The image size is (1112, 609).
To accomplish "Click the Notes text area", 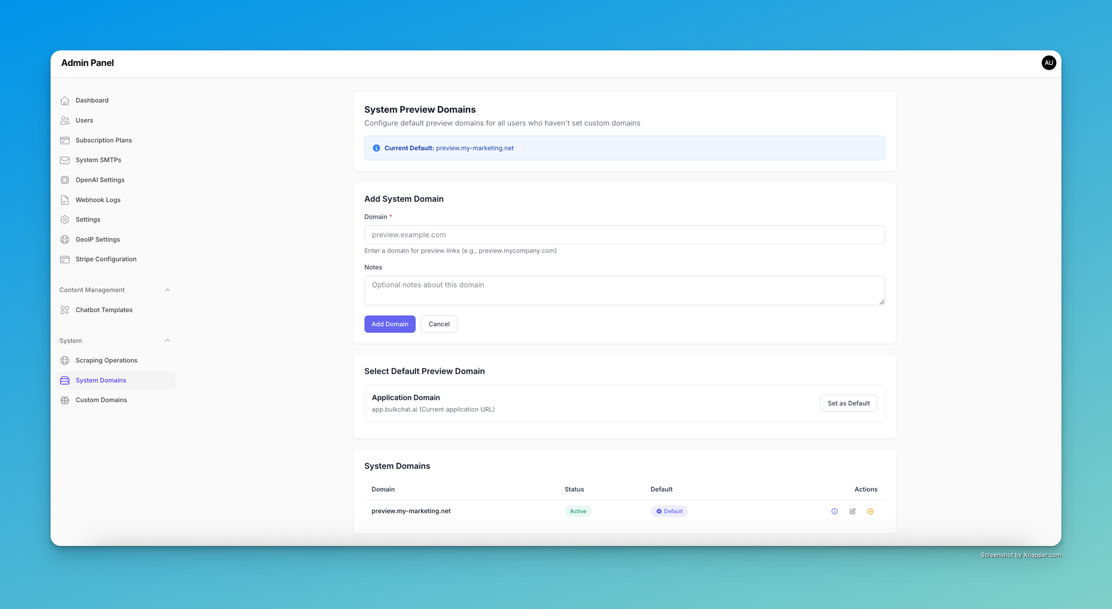I will click(624, 290).
